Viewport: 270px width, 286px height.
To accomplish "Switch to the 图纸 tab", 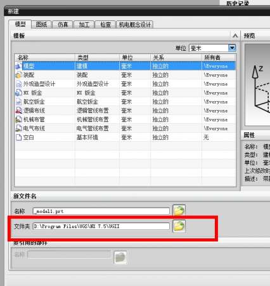I will click(x=41, y=25).
